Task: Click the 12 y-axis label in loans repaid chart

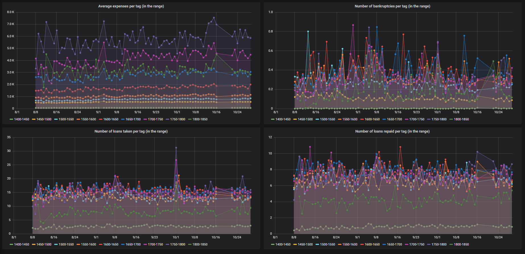Action: 270,137
